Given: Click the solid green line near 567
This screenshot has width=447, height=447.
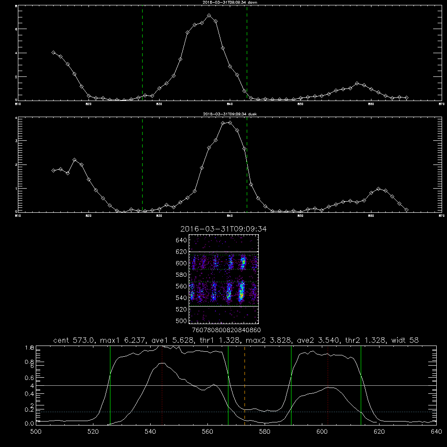Looking at the screenshot, I should click(x=228, y=385).
